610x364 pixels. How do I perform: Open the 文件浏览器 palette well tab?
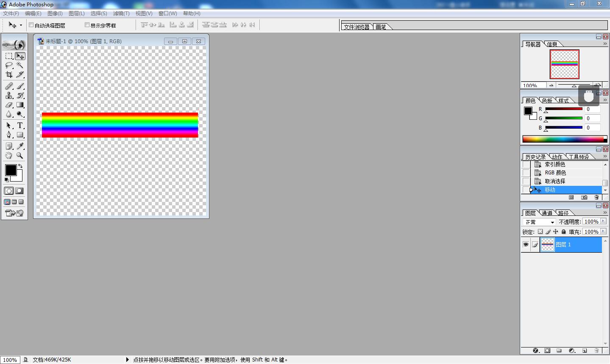pos(357,27)
